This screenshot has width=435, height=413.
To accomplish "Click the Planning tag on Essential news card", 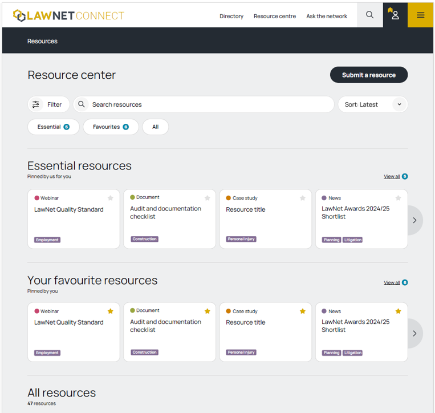I will pos(331,240).
